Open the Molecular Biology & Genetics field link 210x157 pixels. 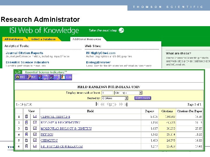tap(66, 129)
